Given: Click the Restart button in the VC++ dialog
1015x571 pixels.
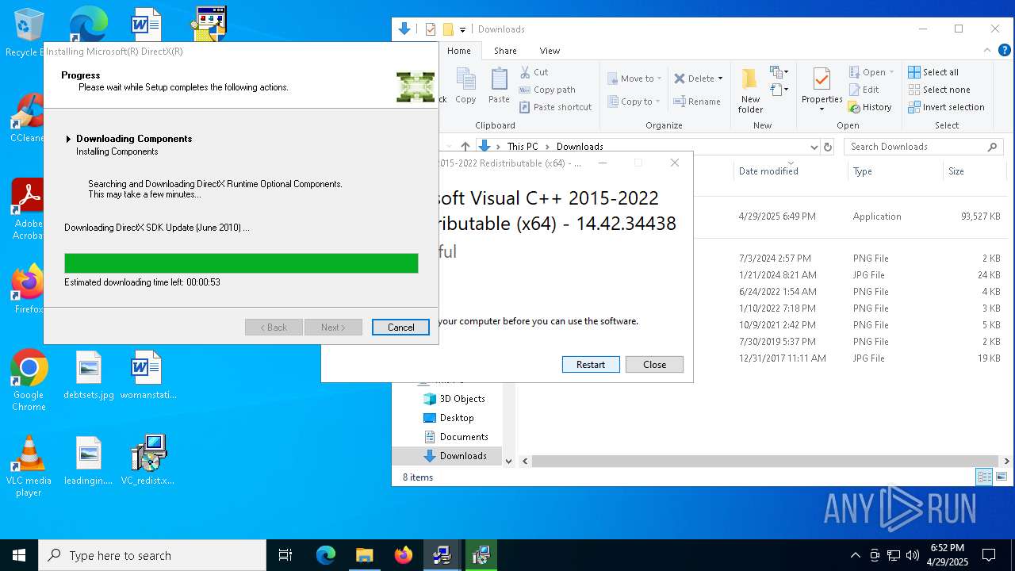Looking at the screenshot, I should pyautogui.click(x=591, y=365).
